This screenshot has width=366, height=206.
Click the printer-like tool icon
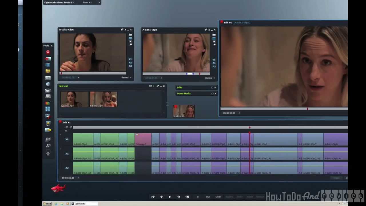click(x=48, y=90)
